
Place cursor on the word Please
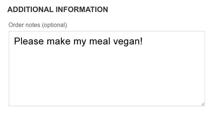tap(29, 41)
